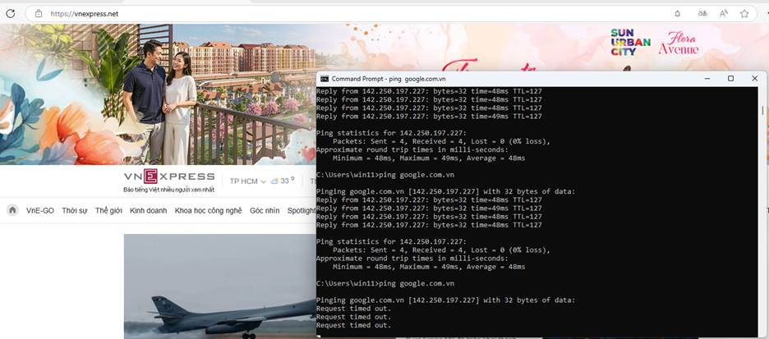Click the Command Prompt title bar icon

[325, 78]
